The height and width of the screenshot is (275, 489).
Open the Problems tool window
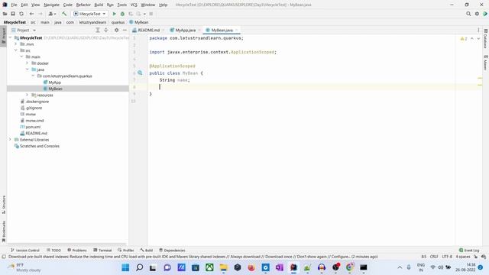pyautogui.click(x=76, y=250)
